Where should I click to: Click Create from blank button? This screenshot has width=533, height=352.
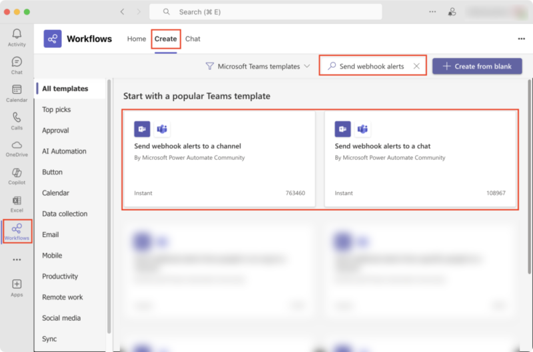477,66
